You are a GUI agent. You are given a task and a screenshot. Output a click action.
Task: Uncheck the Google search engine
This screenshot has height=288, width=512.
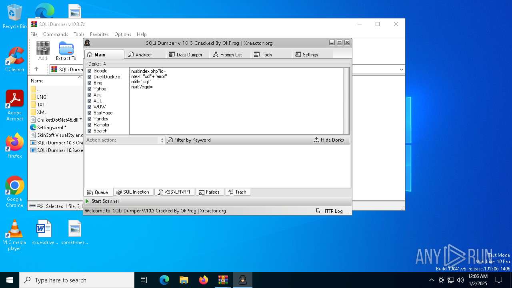[x=90, y=71]
